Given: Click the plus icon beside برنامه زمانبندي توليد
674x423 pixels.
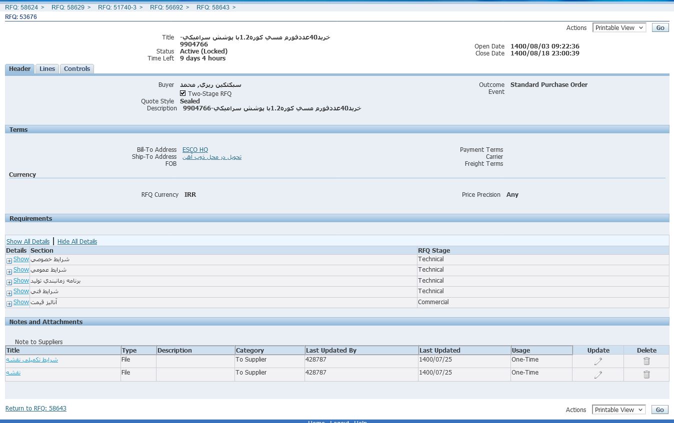Looking at the screenshot, I should click(x=9, y=282).
